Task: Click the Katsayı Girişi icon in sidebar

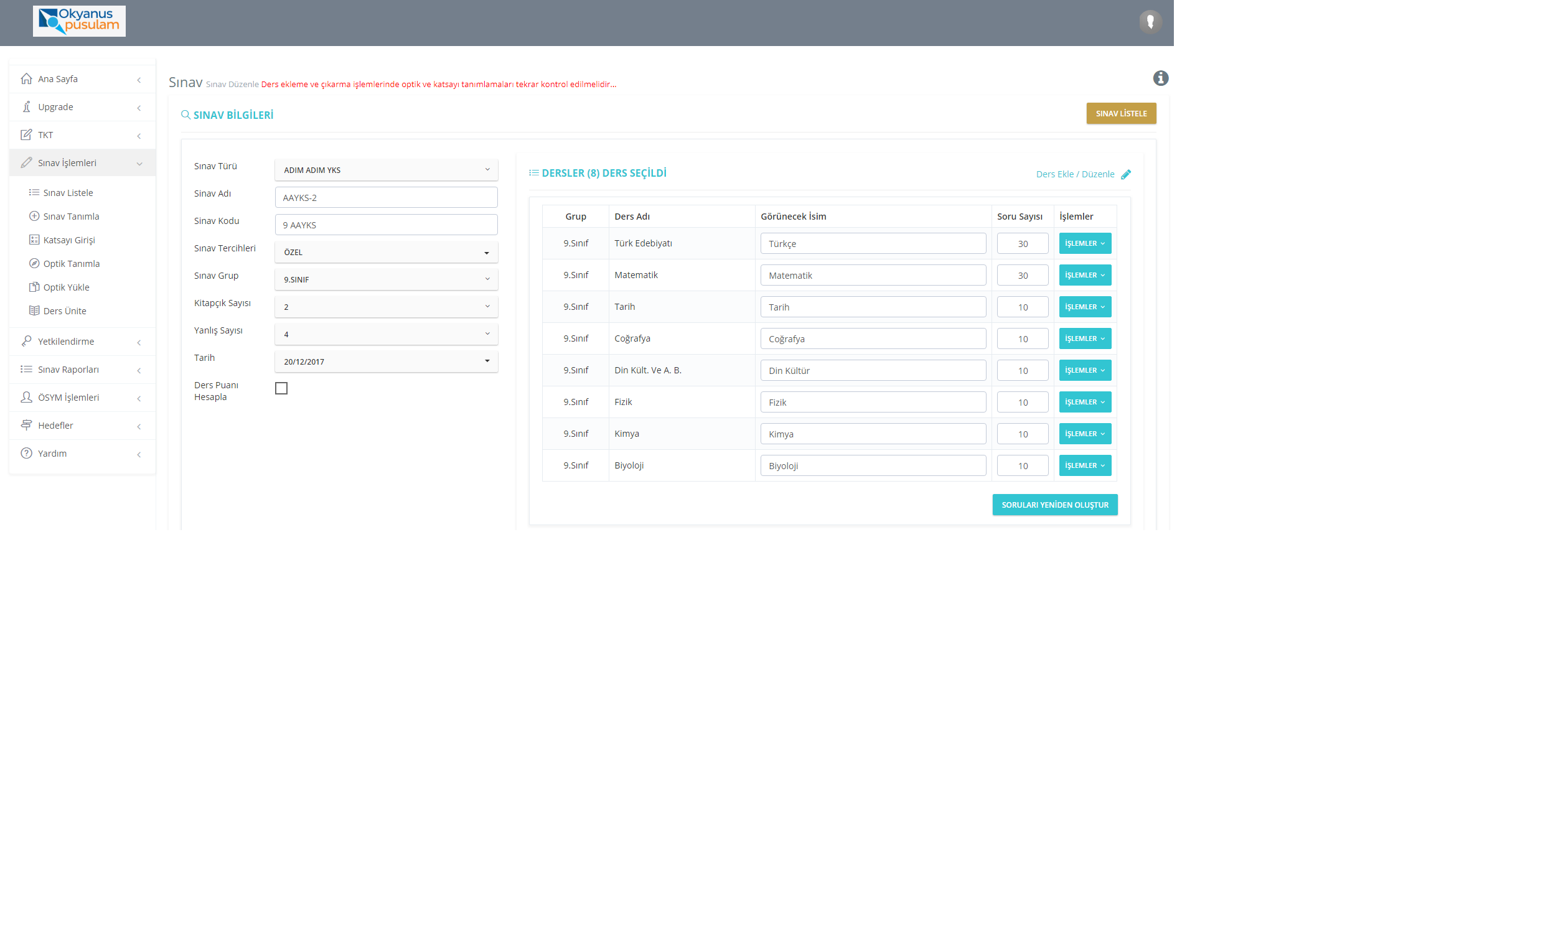Action: (34, 240)
